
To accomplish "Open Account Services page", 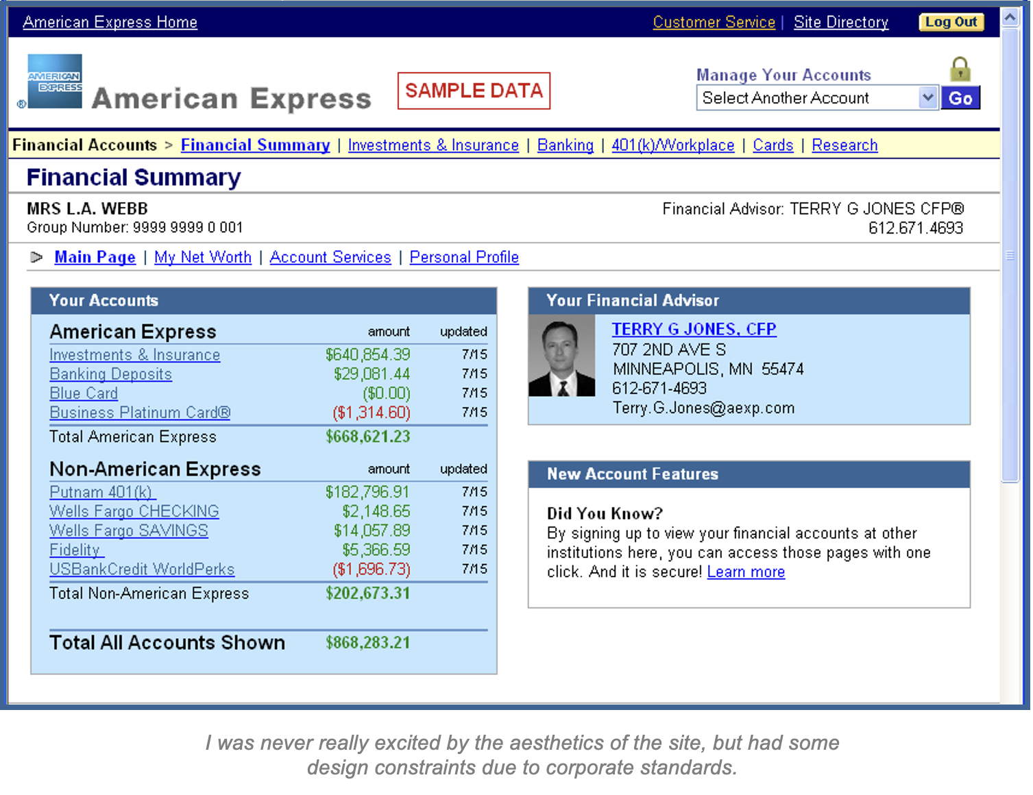I will click(330, 258).
